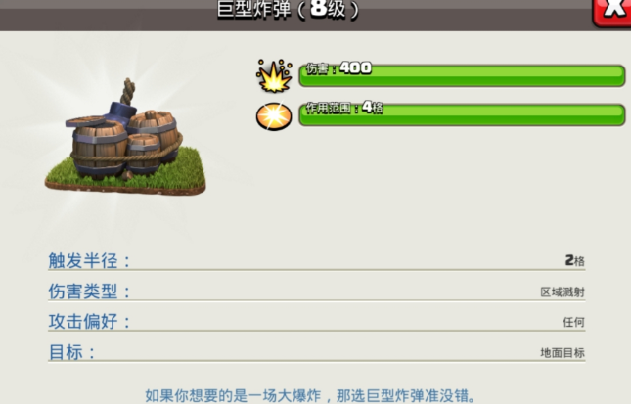Click the 400 damage number
Viewport: 631px width, 404px height.
pos(355,67)
